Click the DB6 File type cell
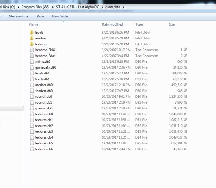The image size is (216, 188). tap(141, 149)
